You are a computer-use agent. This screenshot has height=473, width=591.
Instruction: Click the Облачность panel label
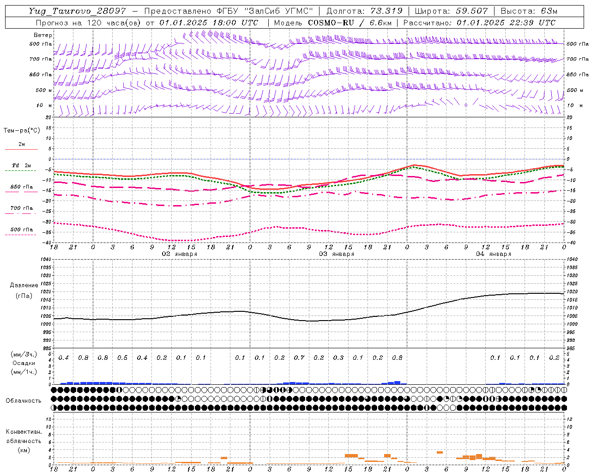23,401
